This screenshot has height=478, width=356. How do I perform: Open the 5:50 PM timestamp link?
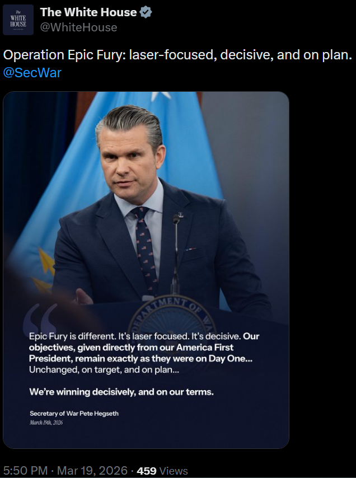click(25, 471)
